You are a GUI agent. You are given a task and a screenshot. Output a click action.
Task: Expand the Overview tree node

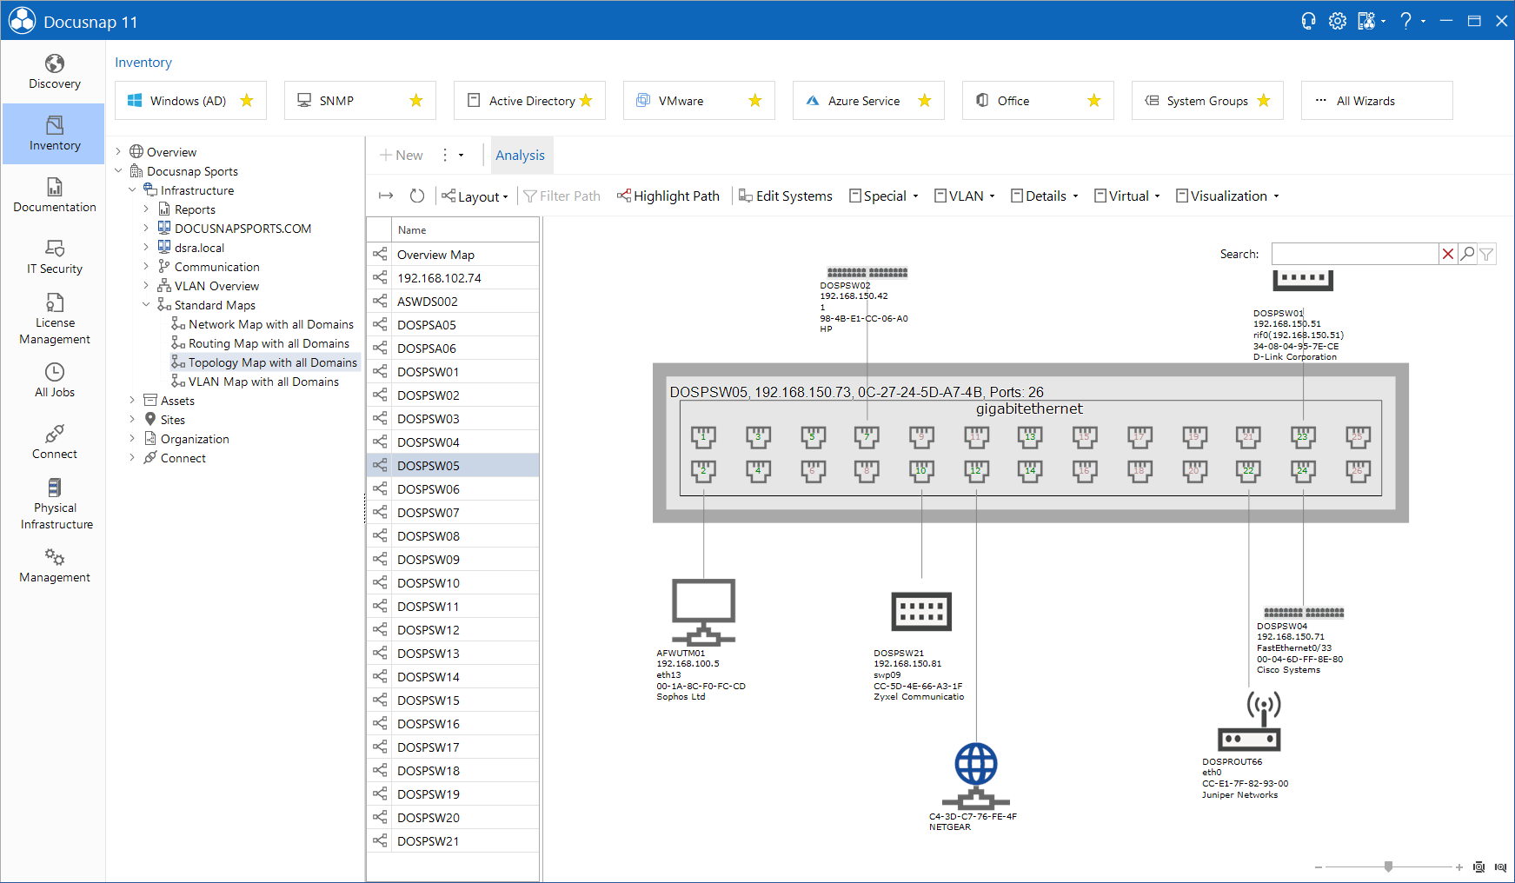[119, 151]
